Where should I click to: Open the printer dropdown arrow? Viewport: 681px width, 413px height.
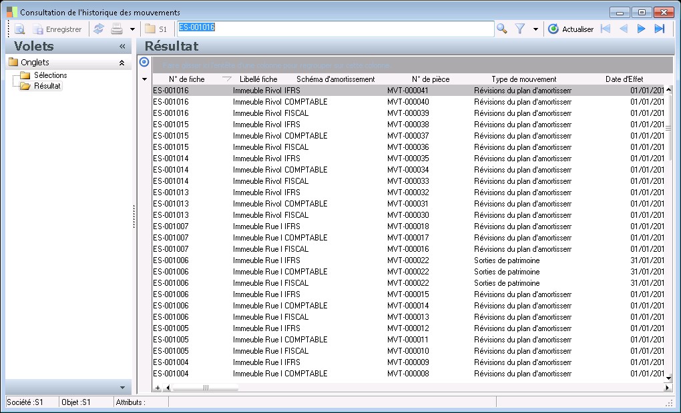(x=132, y=29)
